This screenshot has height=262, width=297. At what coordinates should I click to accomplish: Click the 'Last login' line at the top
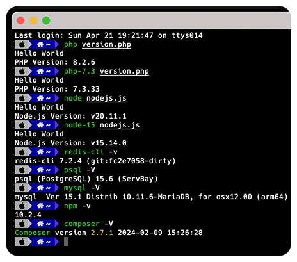tap(109, 35)
